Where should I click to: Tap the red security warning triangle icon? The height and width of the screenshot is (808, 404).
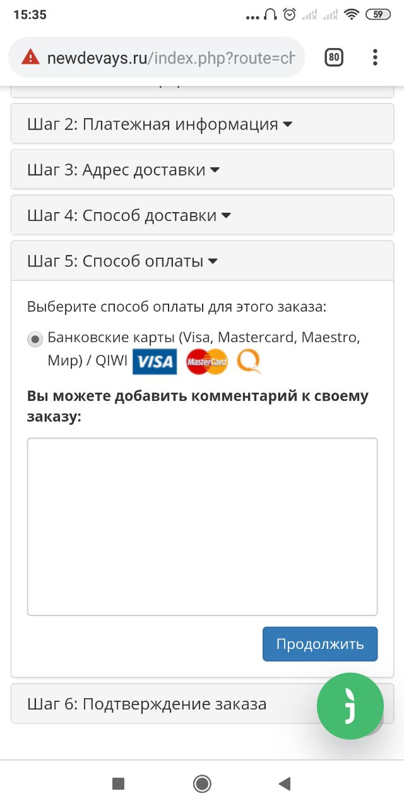pyautogui.click(x=30, y=57)
